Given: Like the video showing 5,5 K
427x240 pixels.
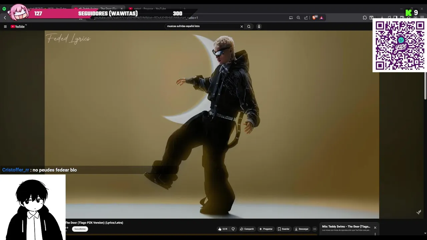Looking at the screenshot, I should coord(223,229).
